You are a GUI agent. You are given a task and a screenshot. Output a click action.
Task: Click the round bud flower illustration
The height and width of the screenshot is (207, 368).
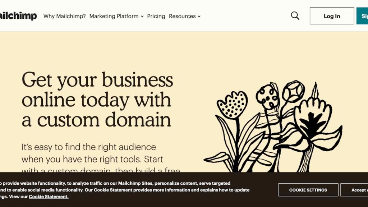tap(293, 91)
